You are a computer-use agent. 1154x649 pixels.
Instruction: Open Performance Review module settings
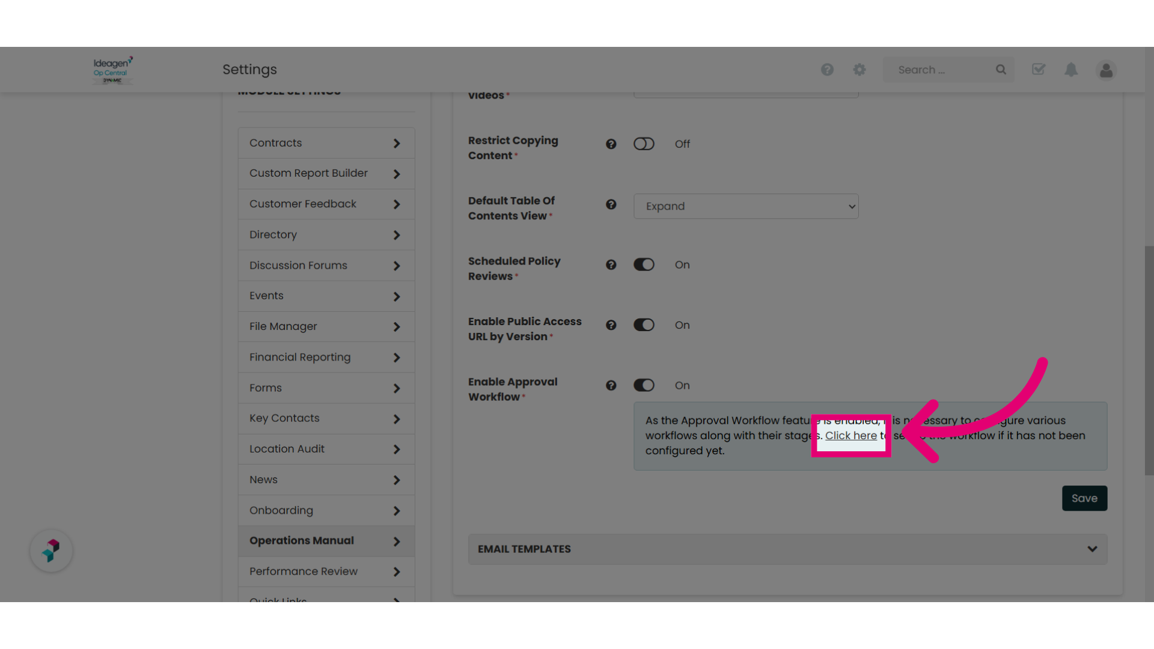pyautogui.click(x=326, y=571)
